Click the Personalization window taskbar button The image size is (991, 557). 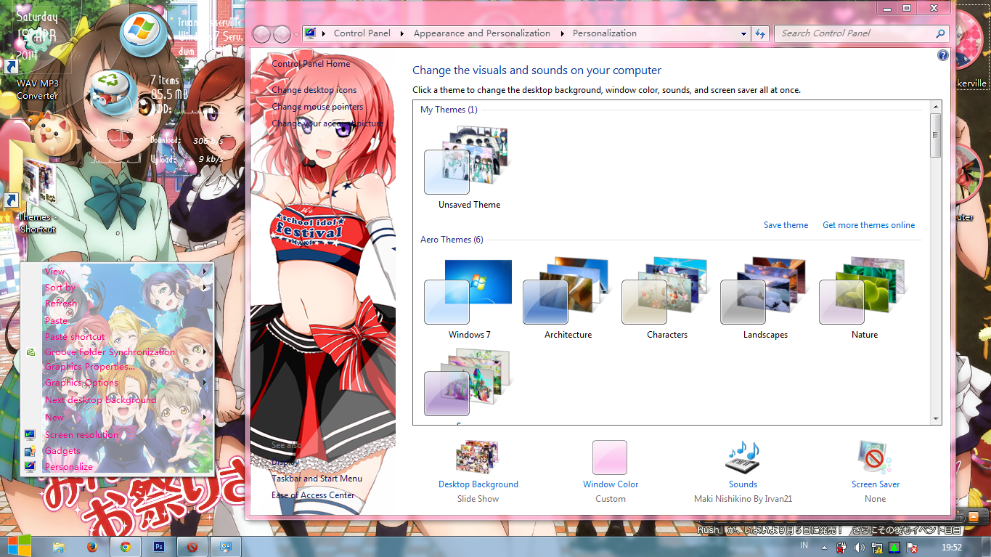226,547
